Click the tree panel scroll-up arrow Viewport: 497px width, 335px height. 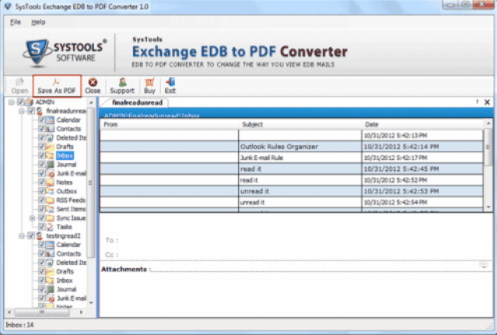91,103
